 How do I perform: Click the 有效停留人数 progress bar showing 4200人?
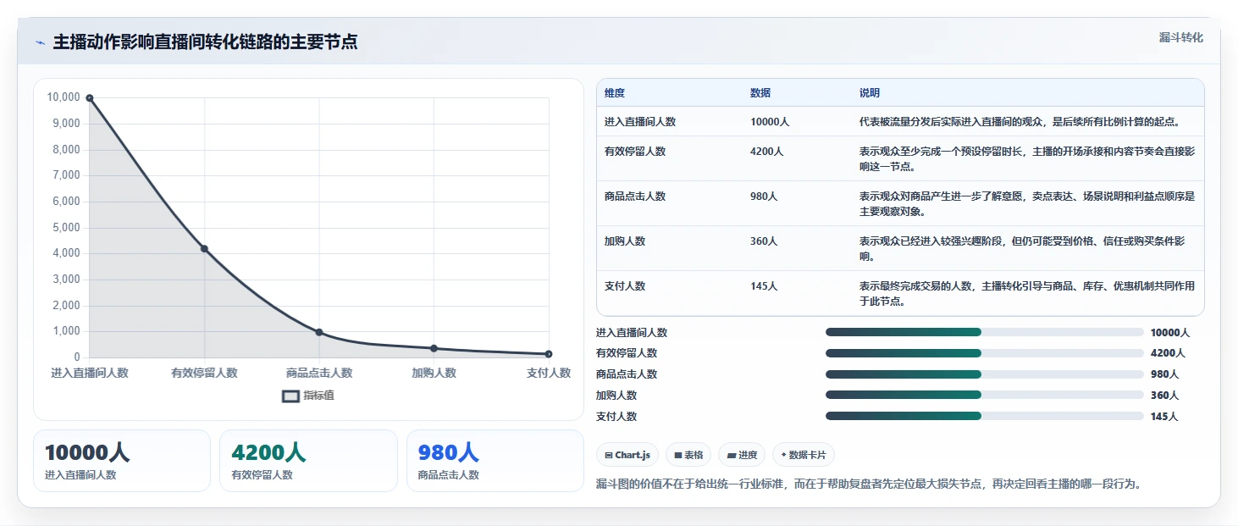[984, 353]
